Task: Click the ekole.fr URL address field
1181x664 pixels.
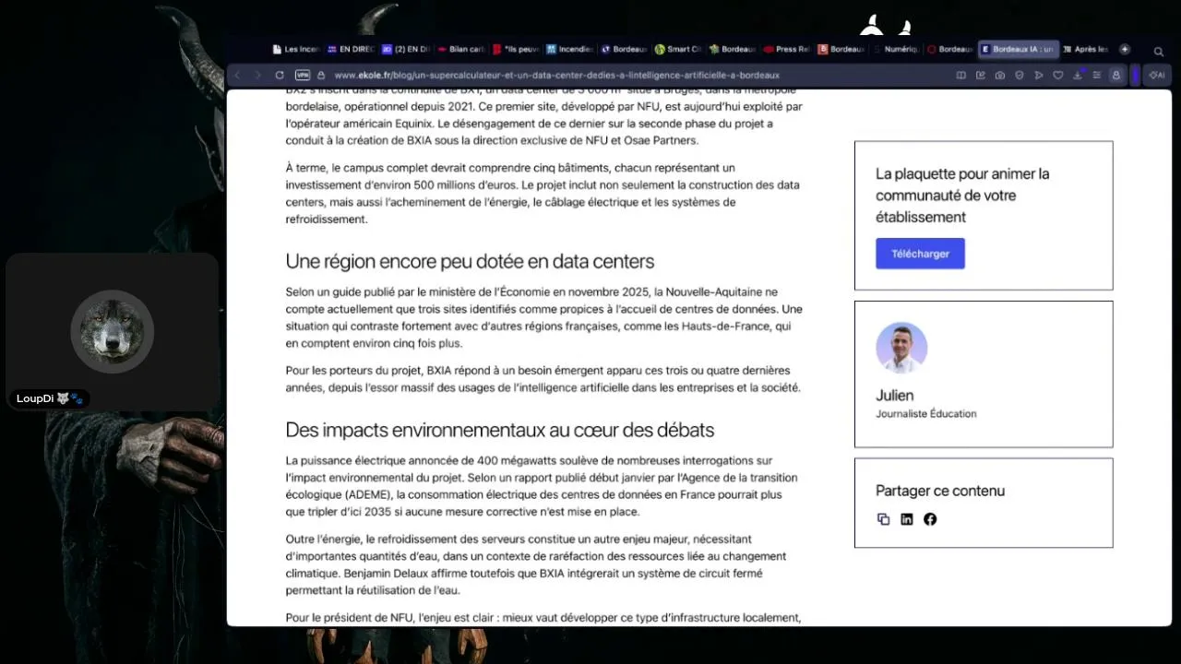Action: pos(556,76)
